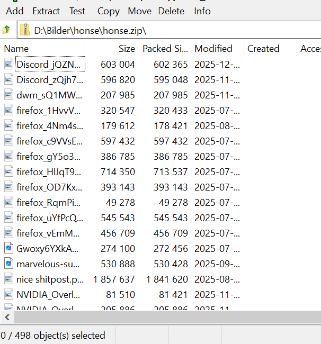Select file dwm_sQ1MW...

(49, 95)
